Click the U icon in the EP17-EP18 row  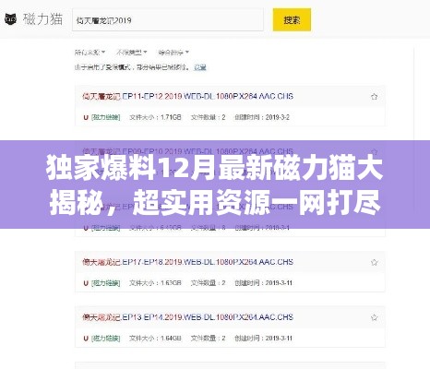(x=86, y=283)
